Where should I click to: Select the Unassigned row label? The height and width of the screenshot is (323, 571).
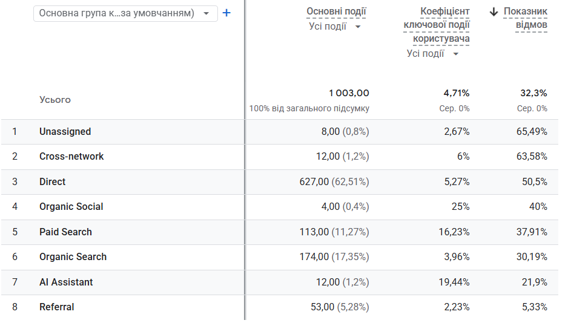pyautogui.click(x=65, y=132)
